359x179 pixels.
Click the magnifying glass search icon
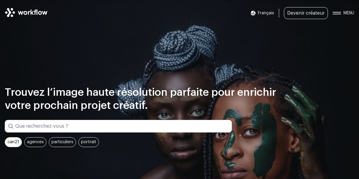(x=11, y=126)
